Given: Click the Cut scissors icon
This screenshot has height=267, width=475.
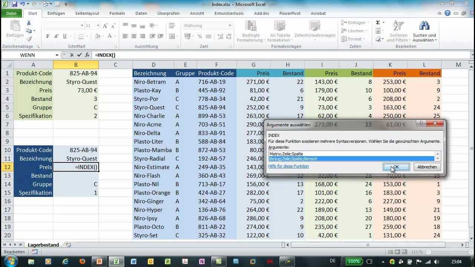Looking at the screenshot, I should (x=29, y=23).
